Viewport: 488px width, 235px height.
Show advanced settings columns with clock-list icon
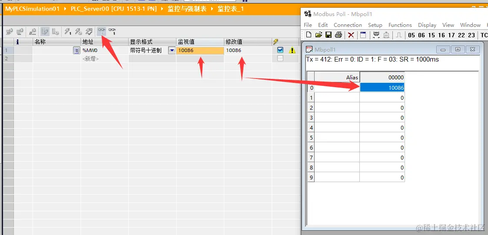[x=55, y=31]
